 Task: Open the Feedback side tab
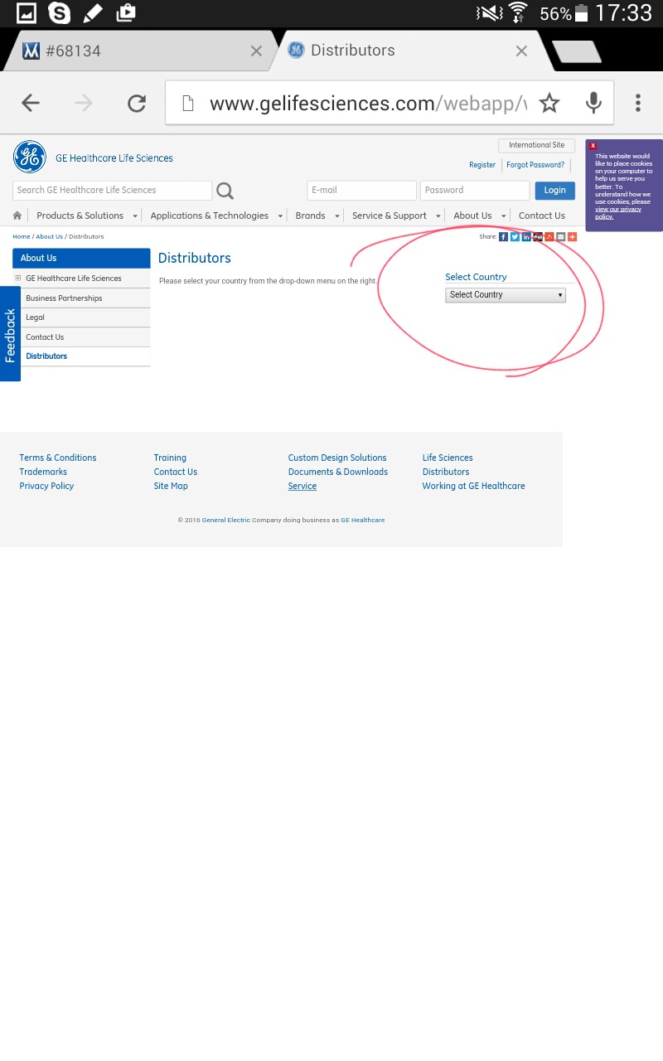pos(10,334)
